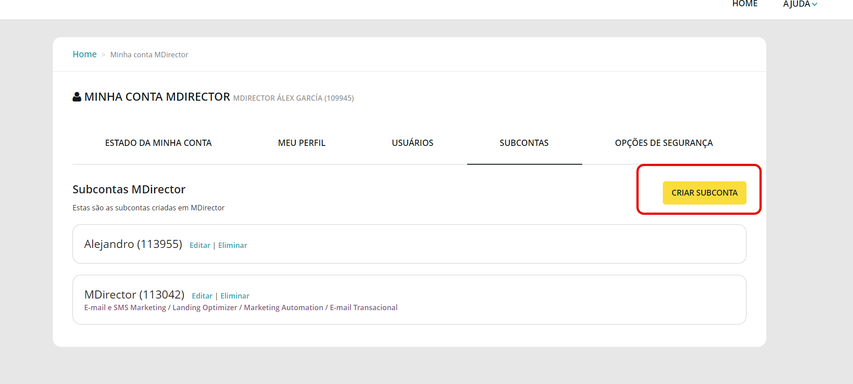Delete the Alejandro subaccount via Eliminar
853x384 pixels.
coord(232,245)
